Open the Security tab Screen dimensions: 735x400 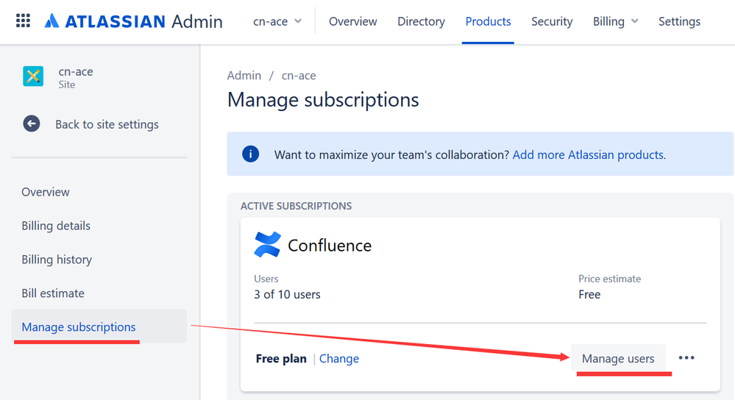pos(552,21)
